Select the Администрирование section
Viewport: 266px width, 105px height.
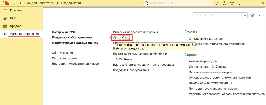24,34
